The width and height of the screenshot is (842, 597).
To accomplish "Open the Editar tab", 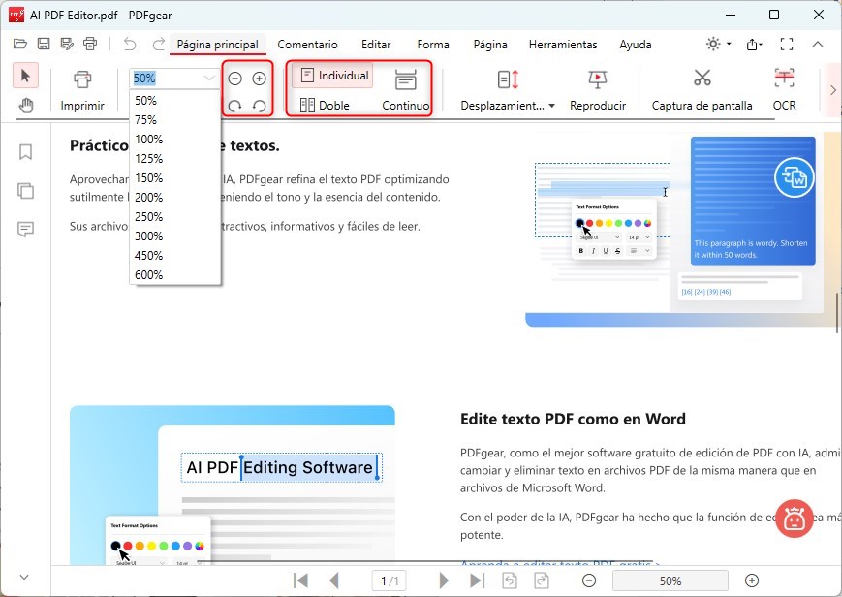I will (376, 44).
